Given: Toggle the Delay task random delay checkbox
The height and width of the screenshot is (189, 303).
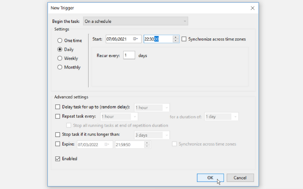Looking at the screenshot, I should coord(57,107).
